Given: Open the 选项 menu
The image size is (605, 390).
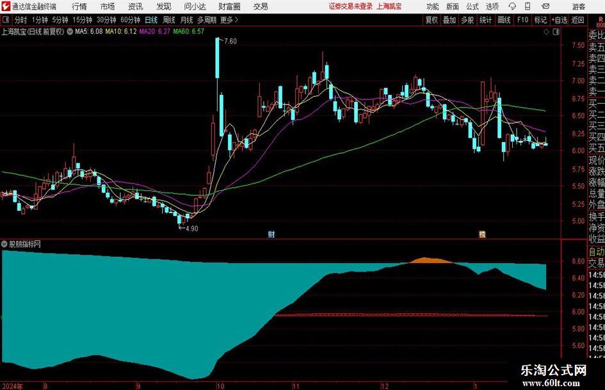Looking at the screenshot, I should tap(492, 6).
